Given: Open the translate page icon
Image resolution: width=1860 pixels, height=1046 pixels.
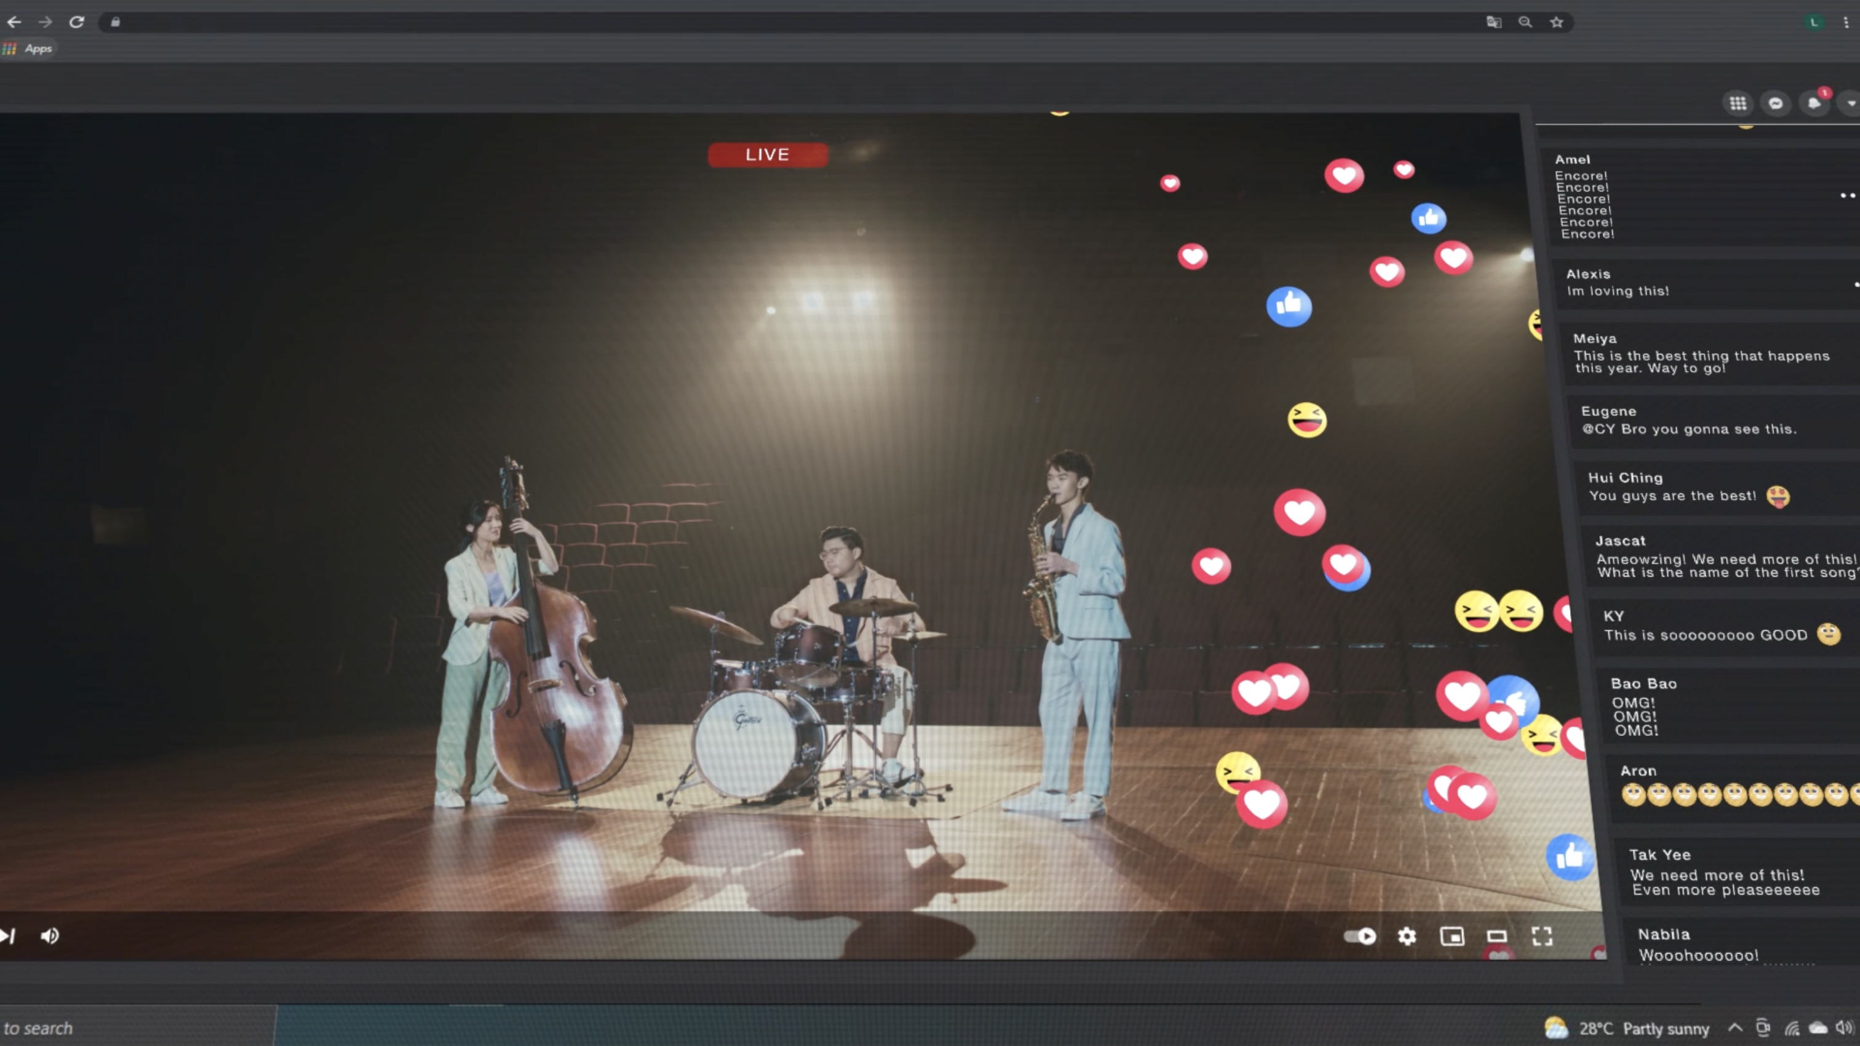Looking at the screenshot, I should [x=1494, y=22].
